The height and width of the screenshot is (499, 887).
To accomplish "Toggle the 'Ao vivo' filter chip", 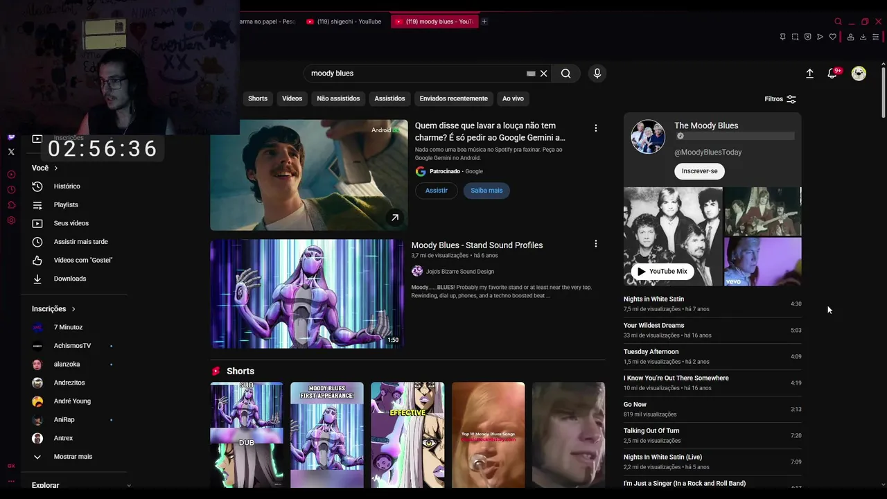I will 513,98.
